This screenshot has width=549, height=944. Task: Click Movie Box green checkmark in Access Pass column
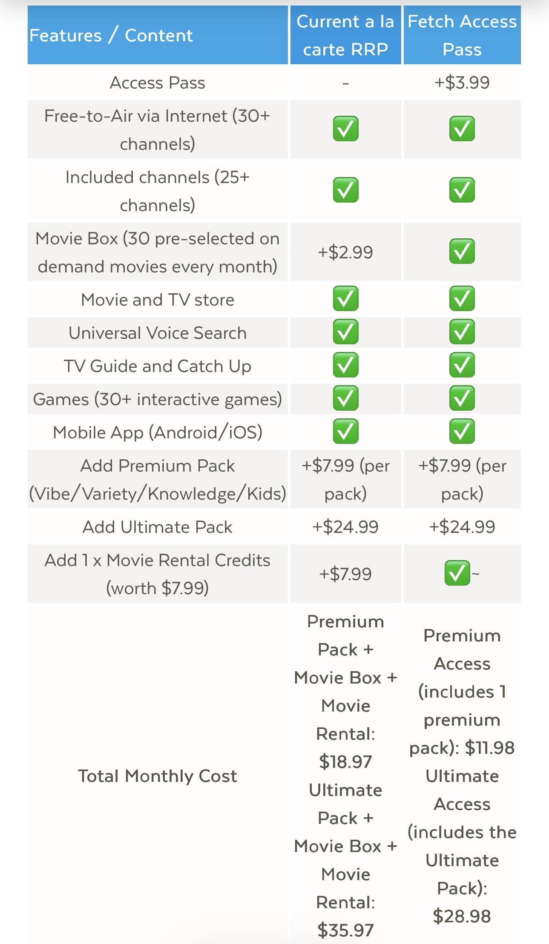pyautogui.click(x=462, y=252)
